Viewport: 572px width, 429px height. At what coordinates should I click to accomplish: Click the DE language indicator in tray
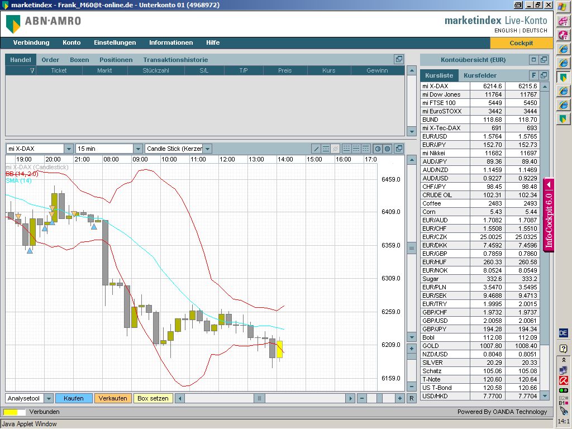(563, 333)
